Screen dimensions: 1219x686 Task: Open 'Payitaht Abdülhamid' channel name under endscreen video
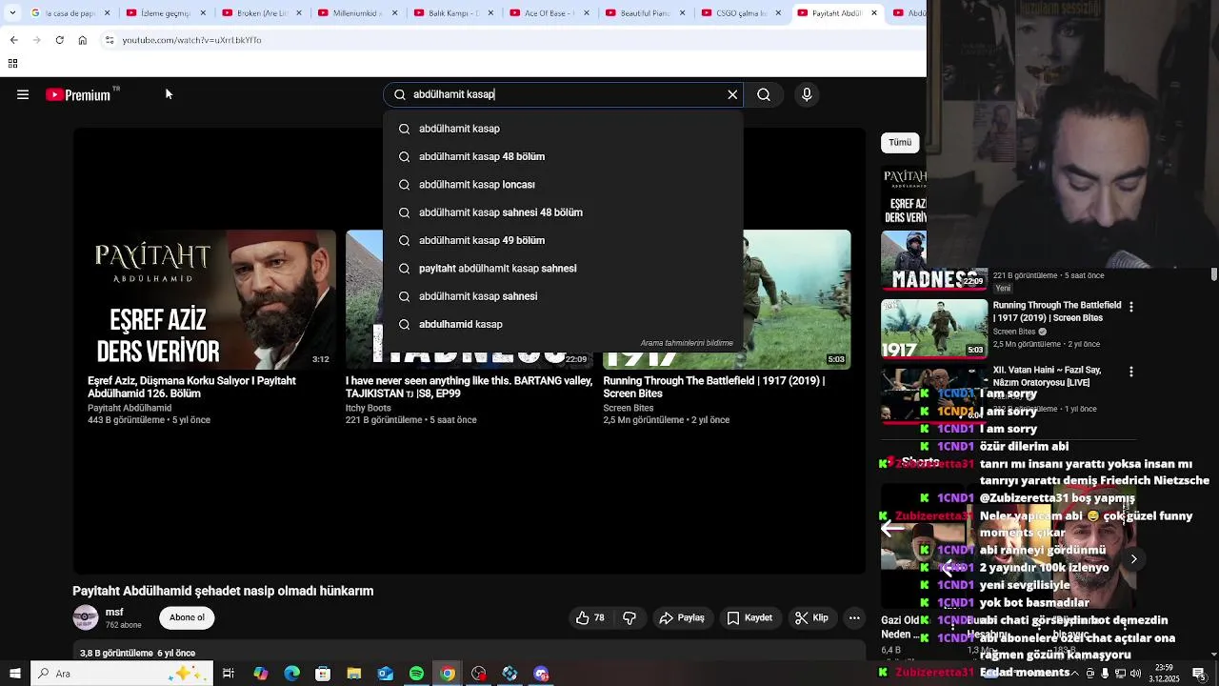pyautogui.click(x=130, y=408)
